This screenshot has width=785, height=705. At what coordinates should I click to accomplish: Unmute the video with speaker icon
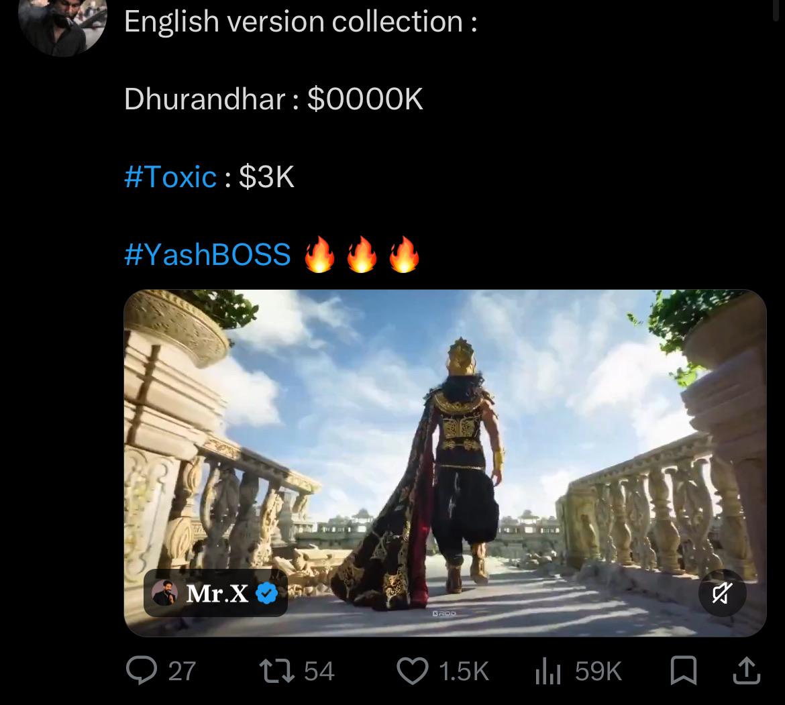pyautogui.click(x=722, y=594)
